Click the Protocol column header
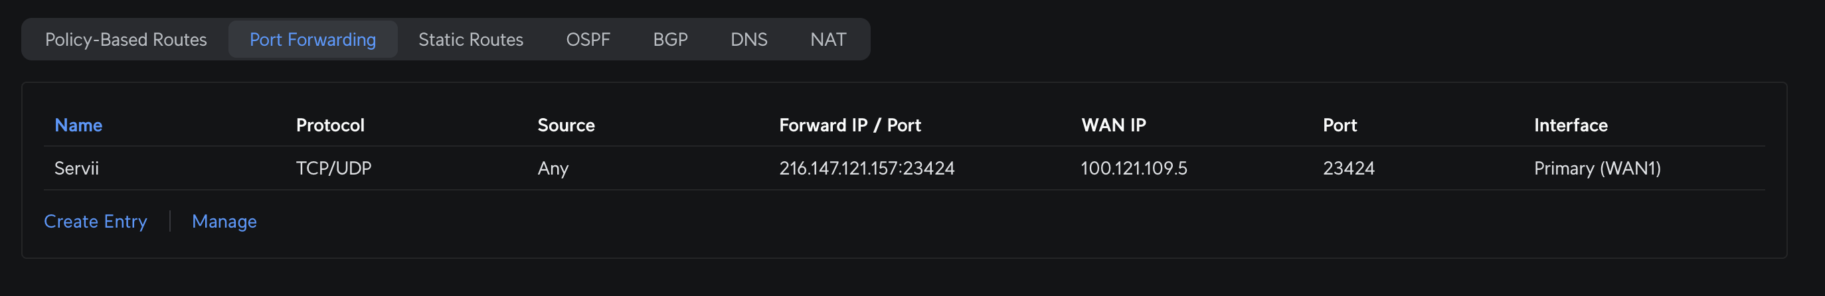Image resolution: width=1825 pixels, height=296 pixels. coord(330,125)
